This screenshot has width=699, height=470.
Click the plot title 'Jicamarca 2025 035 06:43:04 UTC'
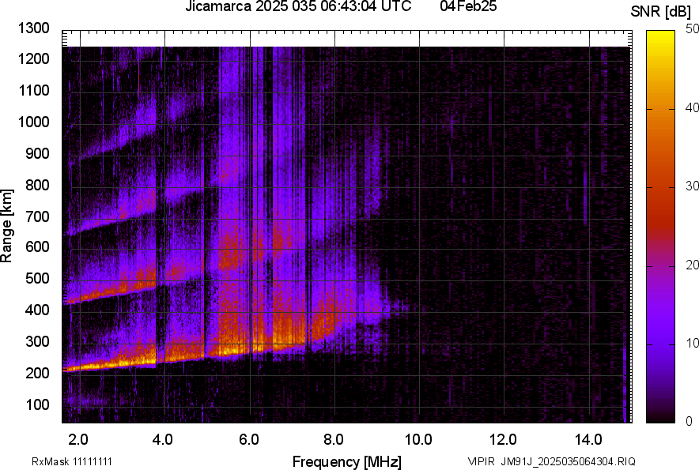(298, 7)
